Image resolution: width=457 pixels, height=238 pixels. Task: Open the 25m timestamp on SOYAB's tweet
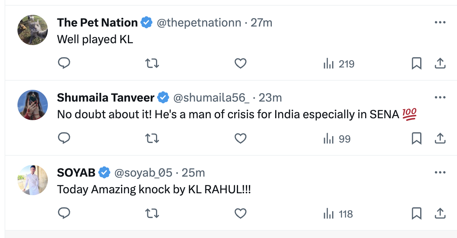click(x=193, y=173)
